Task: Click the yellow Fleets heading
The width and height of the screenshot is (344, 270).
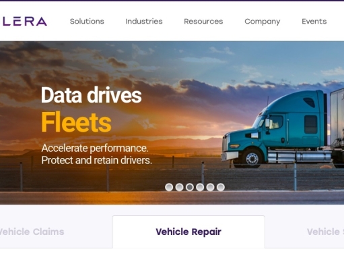Action: tap(76, 122)
